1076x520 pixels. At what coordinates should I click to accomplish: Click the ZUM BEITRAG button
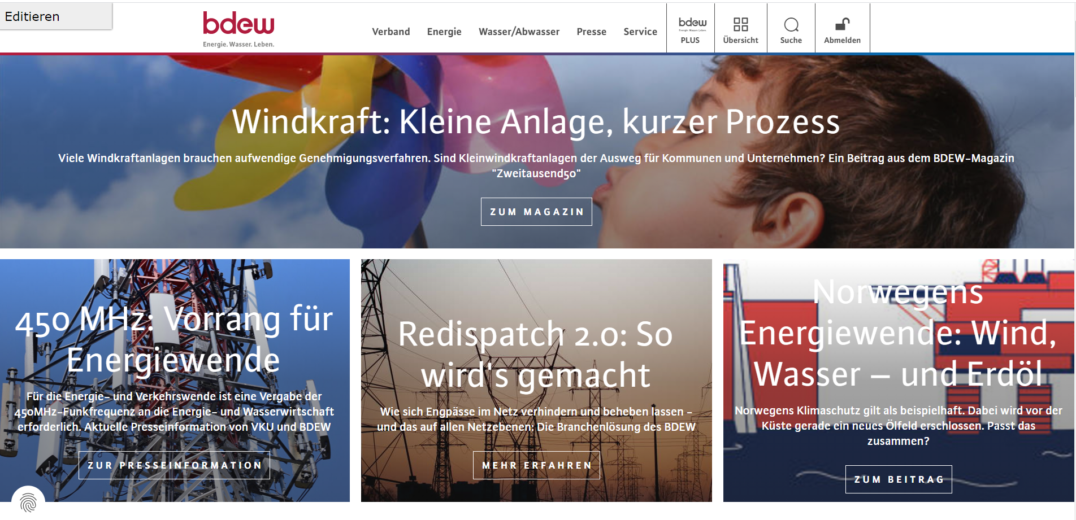(x=899, y=479)
